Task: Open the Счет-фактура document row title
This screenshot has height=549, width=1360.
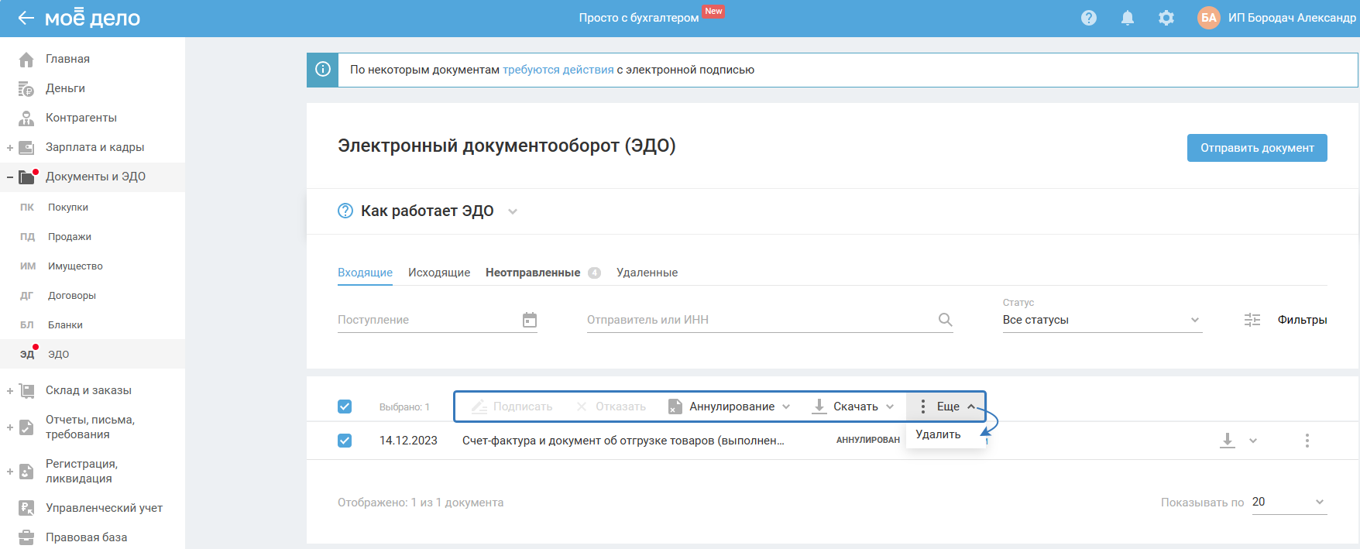Action: point(623,441)
